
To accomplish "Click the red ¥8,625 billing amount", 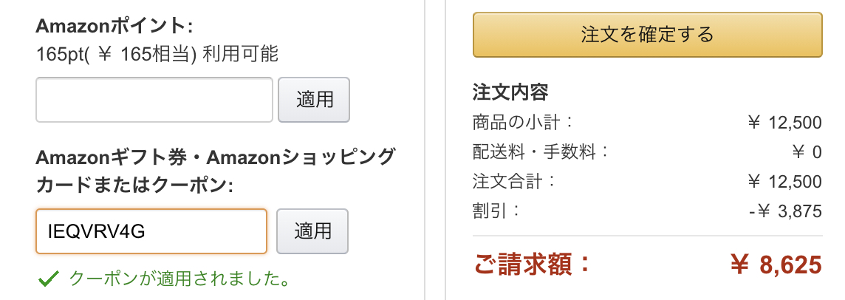I will coord(776,264).
